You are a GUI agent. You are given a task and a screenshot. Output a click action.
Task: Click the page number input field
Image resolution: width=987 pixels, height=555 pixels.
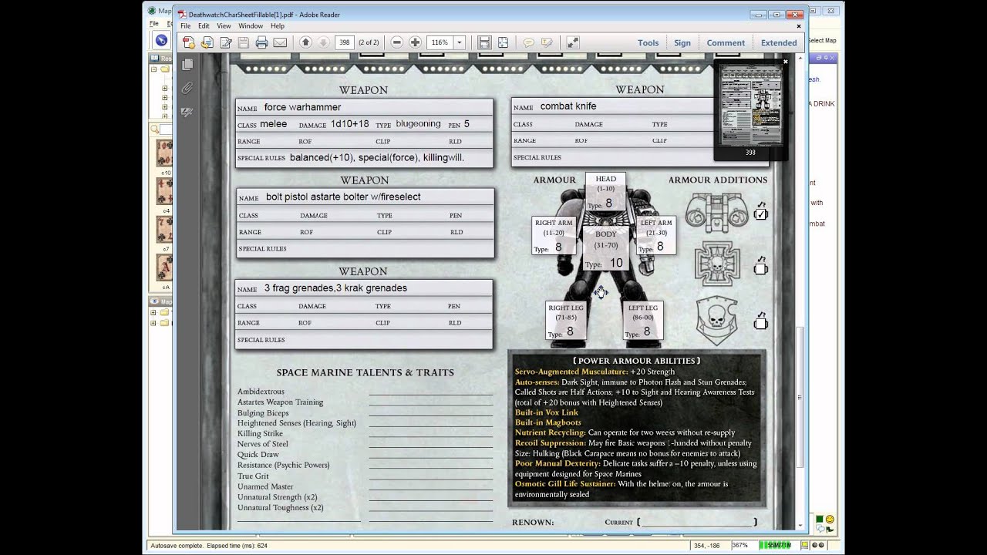pyautogui.click(x=345, y=42)
